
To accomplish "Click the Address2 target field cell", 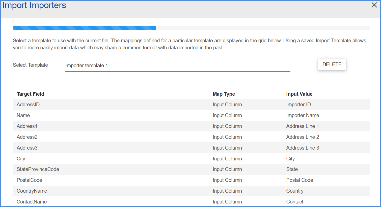I will (27, 137).
